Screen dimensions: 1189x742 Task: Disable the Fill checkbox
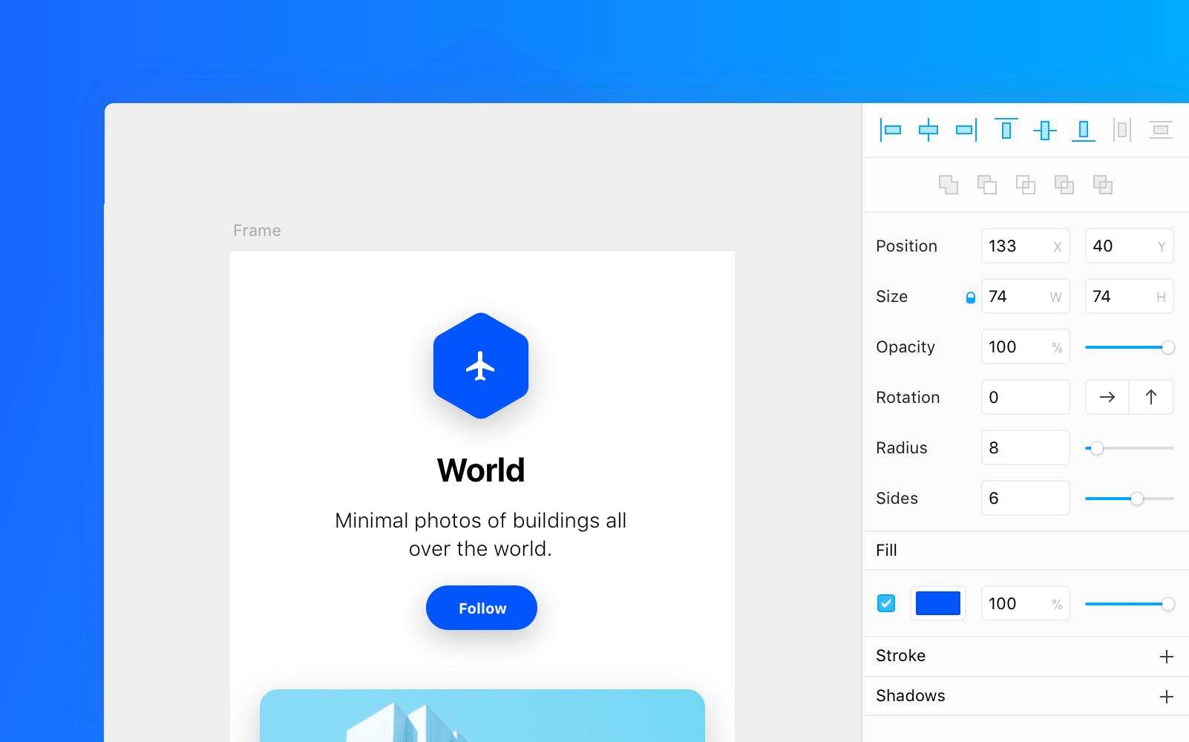(x=886, y=603)
